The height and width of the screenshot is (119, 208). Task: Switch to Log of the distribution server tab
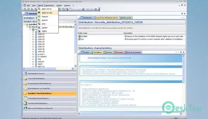pos(106,18)
